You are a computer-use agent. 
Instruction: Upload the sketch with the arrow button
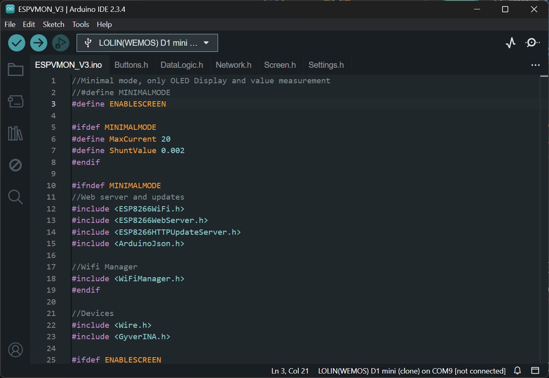39,43
